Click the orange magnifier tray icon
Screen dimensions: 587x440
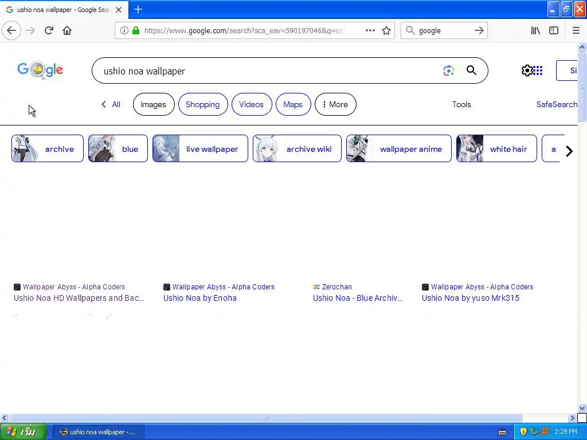545,432
